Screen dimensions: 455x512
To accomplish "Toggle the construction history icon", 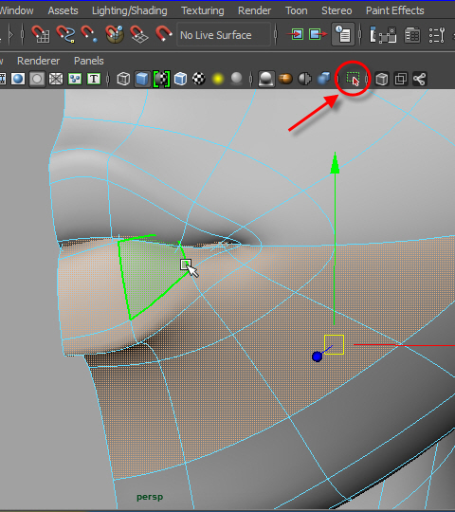I will (x=343, y=34).
